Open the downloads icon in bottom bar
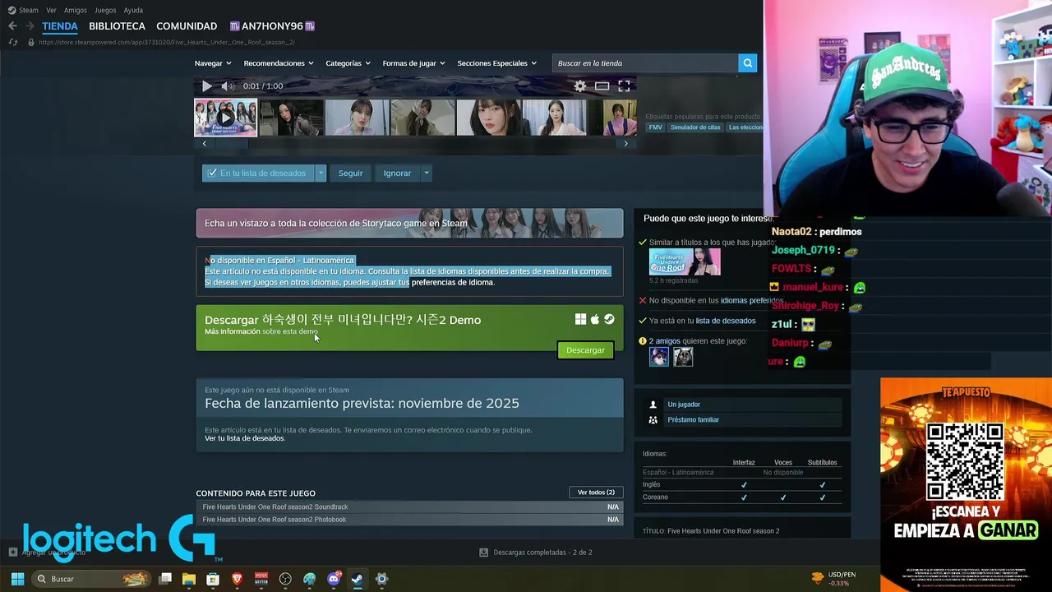This screenshot has height=592, width=1052. pyautogui.click(x=484, y=553)
